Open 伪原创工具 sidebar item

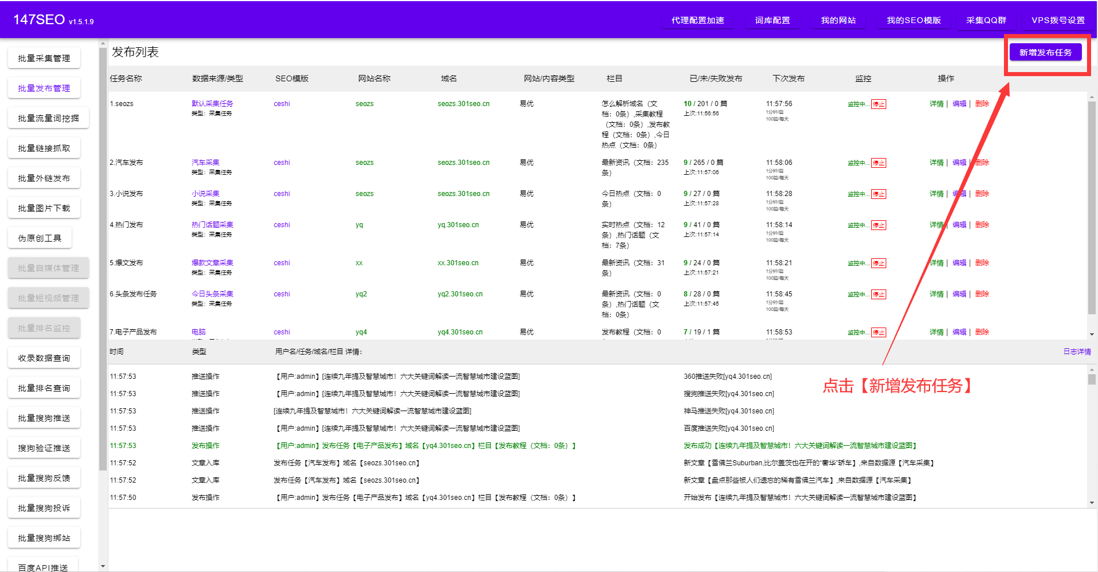[x=39, y=238]
